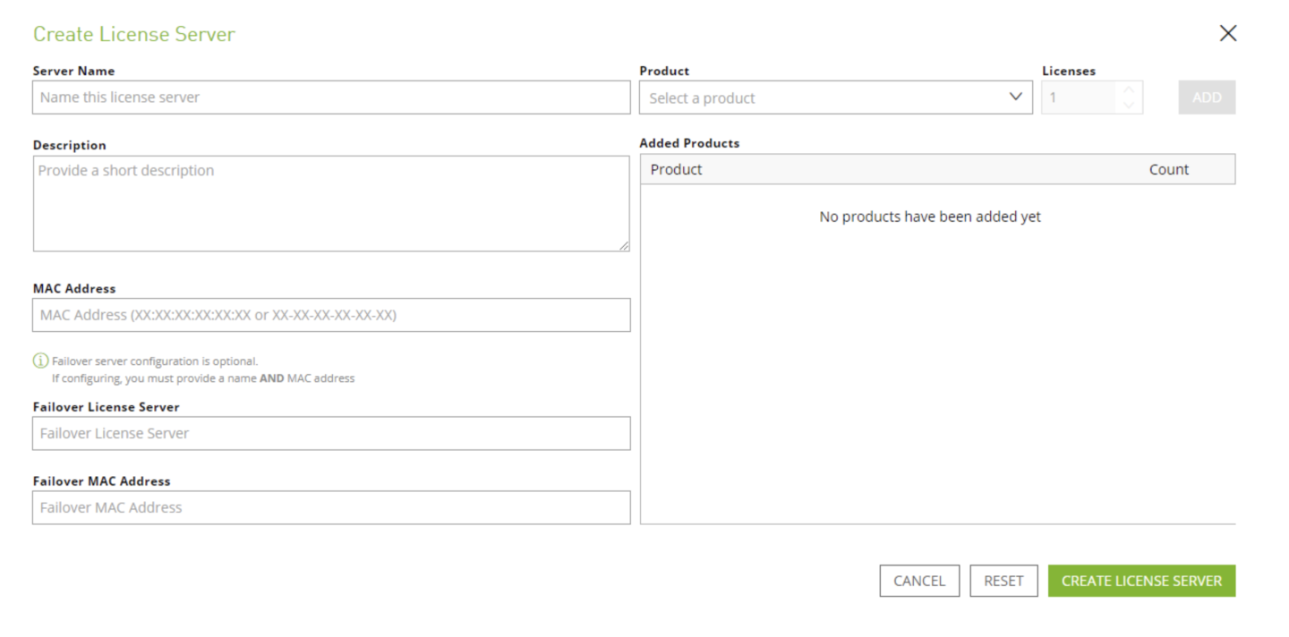Image resolution: width=1289 pixels, height=637 pixels.
Task: Click the Failover MAC Address field
Action: pos(331,507)
